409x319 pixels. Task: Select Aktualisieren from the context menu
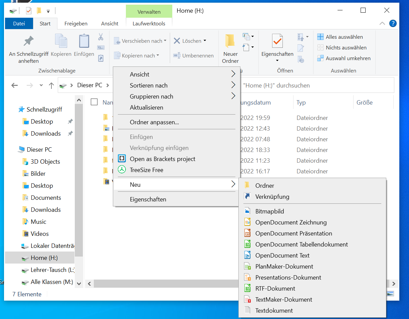146,108
